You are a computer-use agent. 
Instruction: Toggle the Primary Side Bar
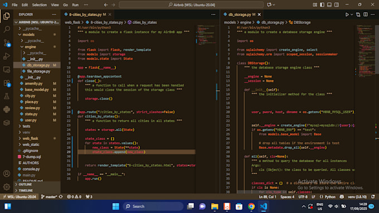click(x=322, y=5)
